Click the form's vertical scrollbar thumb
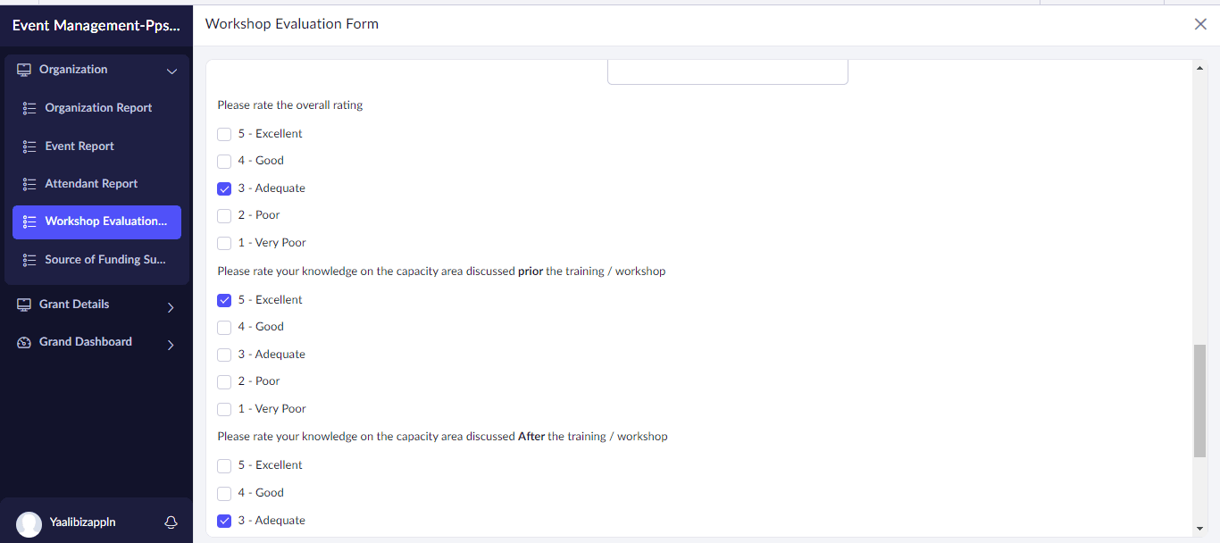Viewport: 1220px width, 543px height. pyautogui.click(x=1199, y=400)
